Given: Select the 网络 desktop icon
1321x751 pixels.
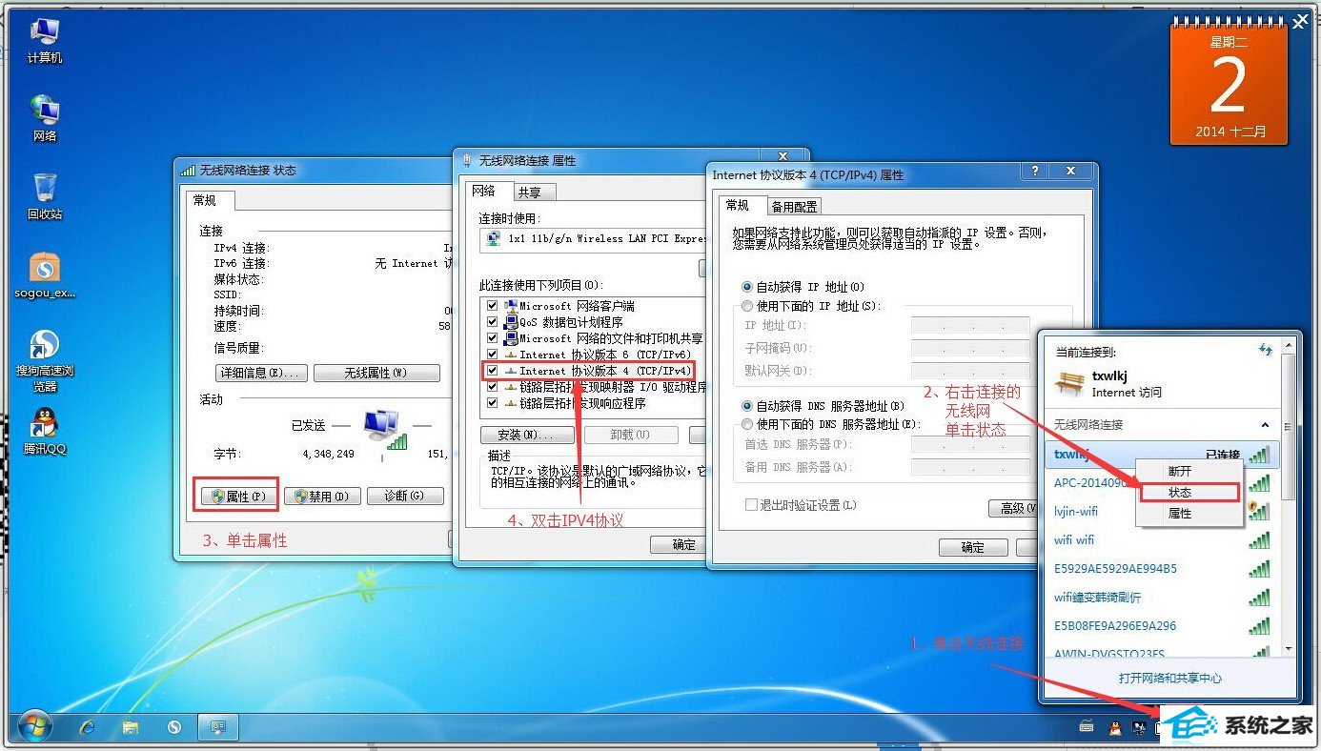Looking at the screenshot, I should pos(45,118).
